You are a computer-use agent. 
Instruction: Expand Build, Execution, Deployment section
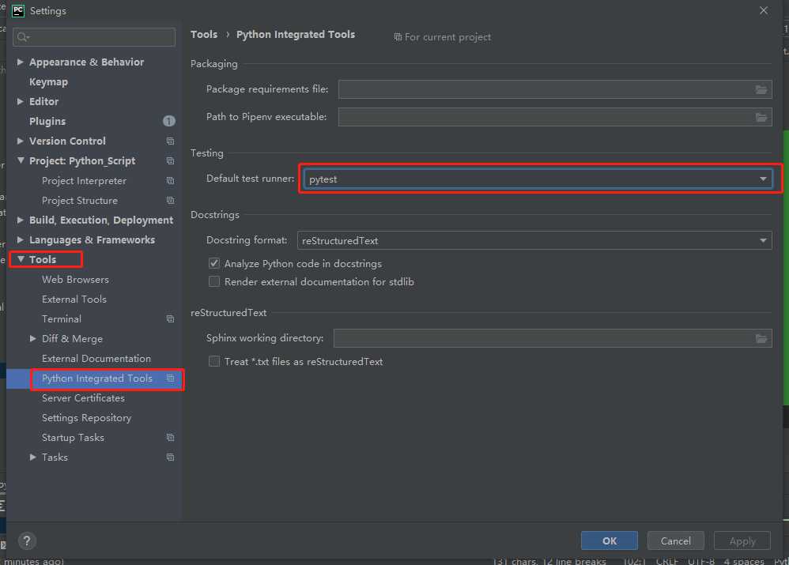(x=20, y=220)
